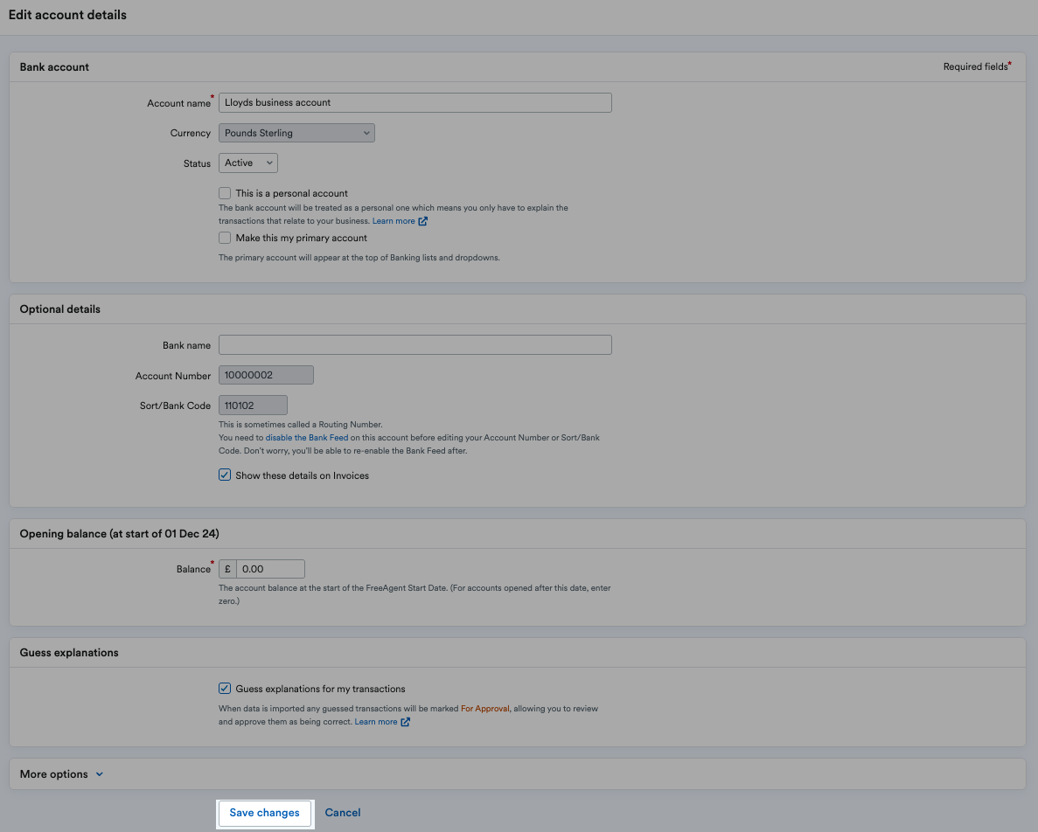Screen dimensions: 1038x832
Task: Open Learn more link about personal accounts
Action: click(x=394, y=221)
